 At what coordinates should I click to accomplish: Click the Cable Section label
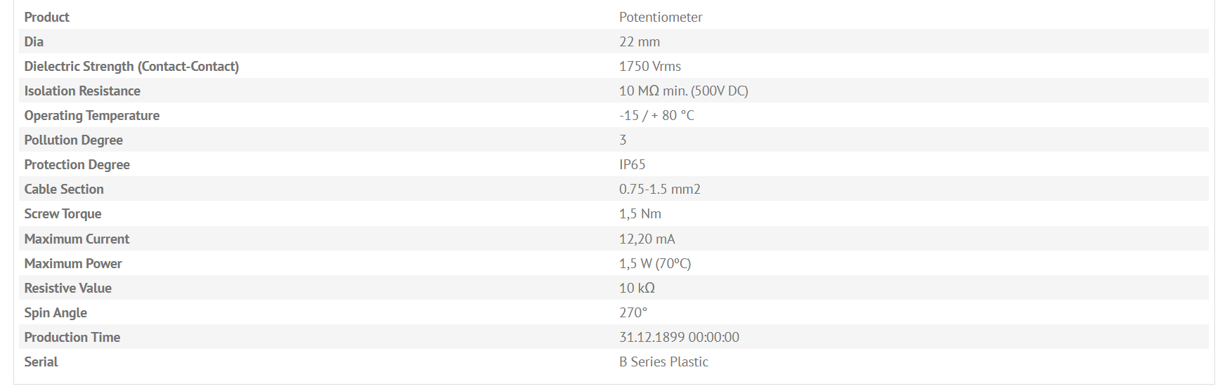click(x=64, y=189)
